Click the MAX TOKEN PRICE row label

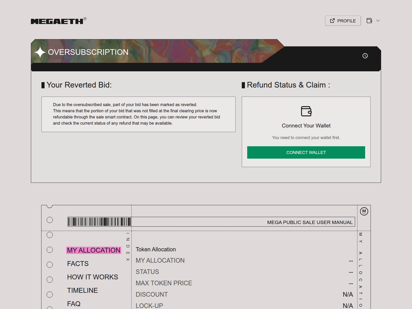coord(164,283)
